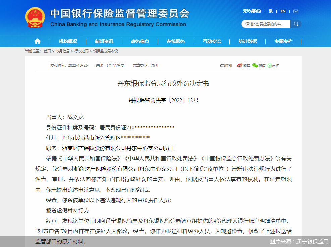Share via WeChat 微信 icon
331x247 pixels.
point(255,66)
